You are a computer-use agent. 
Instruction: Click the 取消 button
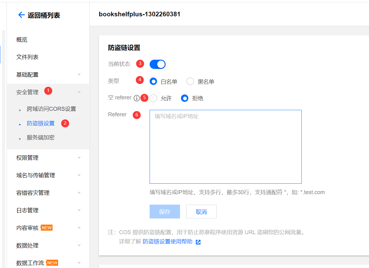(201, 212)
